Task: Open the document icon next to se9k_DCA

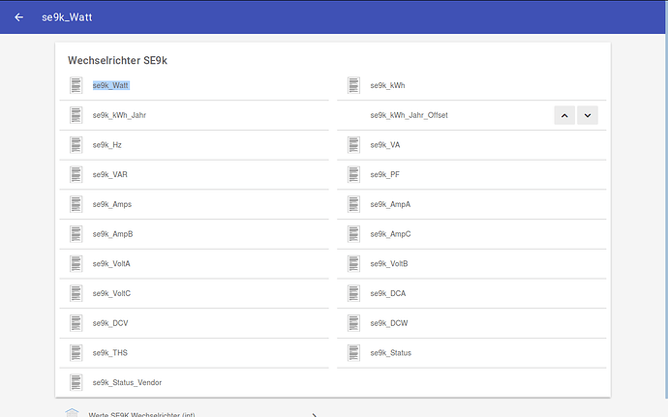Action: point(353,293)
